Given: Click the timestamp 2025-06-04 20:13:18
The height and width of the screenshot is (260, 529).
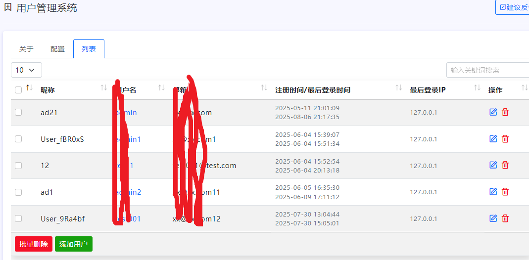Looking at the screenshot, I should [307, 170].
